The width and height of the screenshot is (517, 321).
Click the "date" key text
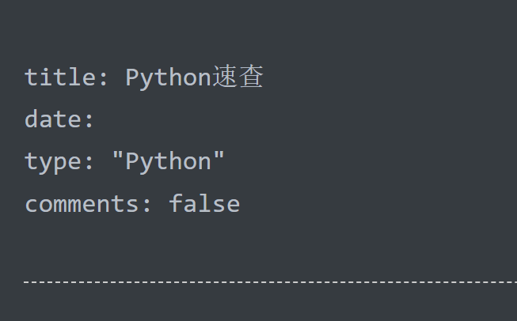[52, 119]
